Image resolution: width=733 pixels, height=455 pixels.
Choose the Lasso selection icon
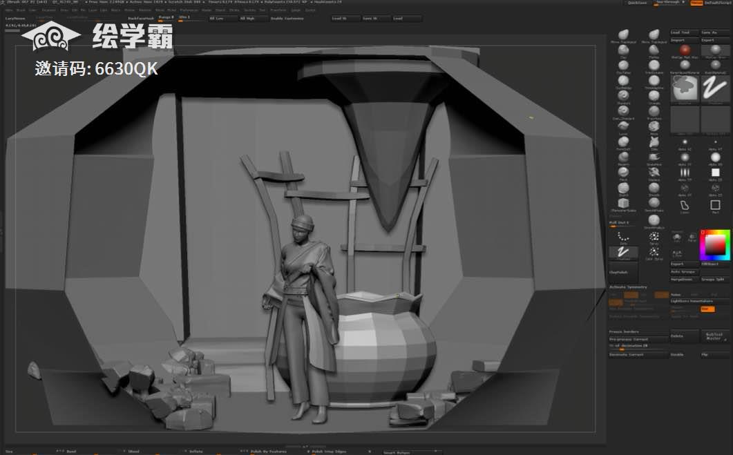click(685, 205)
